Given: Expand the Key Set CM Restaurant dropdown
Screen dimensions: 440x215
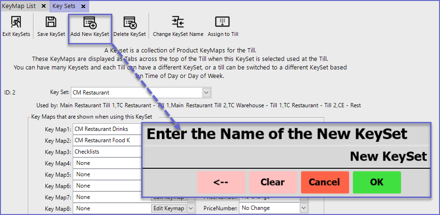Looking at the screenshot, I should 206,93.
